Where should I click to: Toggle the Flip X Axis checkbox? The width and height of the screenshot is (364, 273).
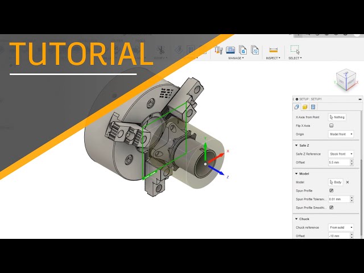click(x=331, y=126)
